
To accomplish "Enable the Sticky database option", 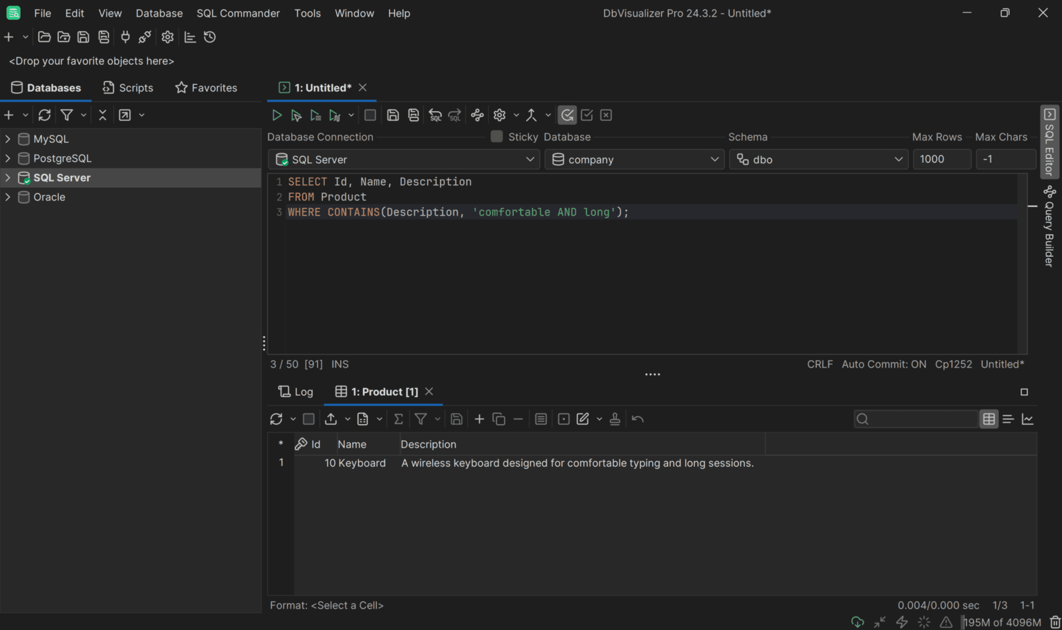I will (x=496, y=137).
